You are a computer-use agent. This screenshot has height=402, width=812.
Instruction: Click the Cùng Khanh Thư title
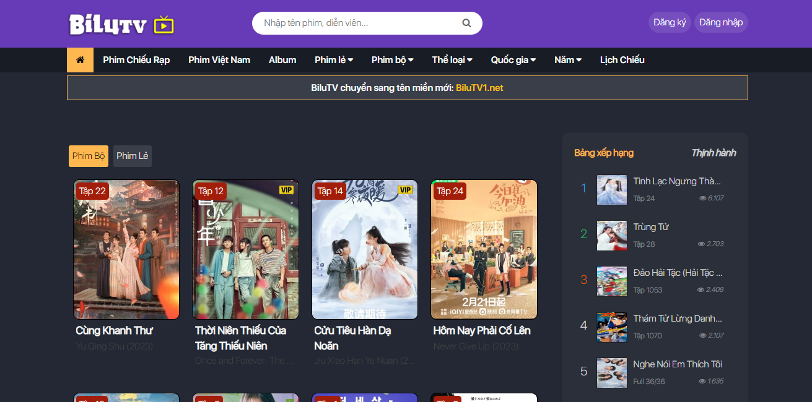(x=114, y=331)
